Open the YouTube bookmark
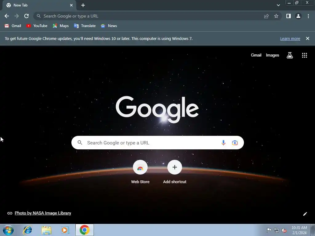 coord(37,26)
